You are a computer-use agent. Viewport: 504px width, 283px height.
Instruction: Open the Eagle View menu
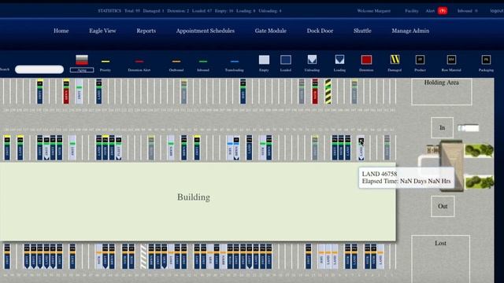coord(102,31)
